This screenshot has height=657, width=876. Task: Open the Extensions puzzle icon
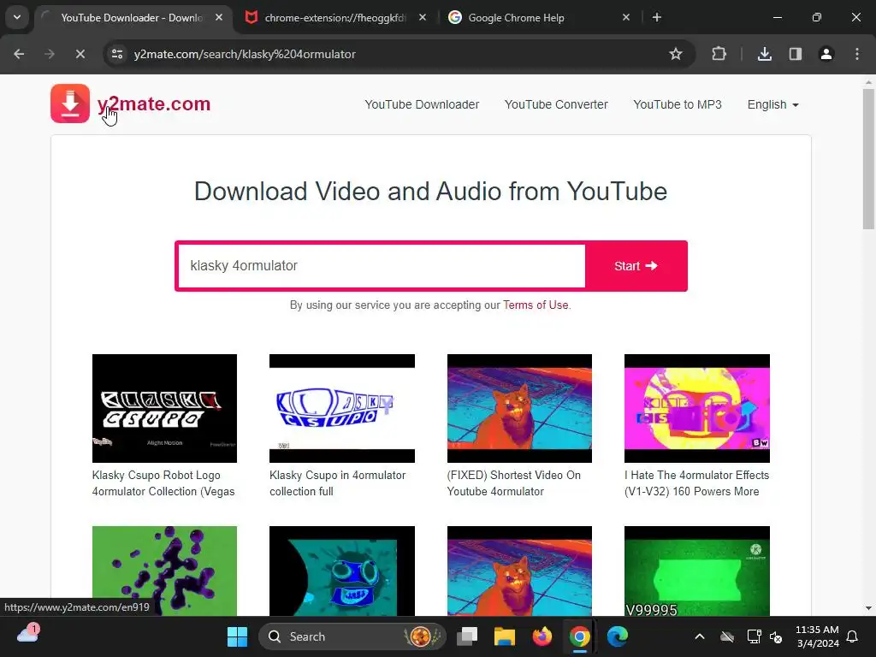click(719, 54)
